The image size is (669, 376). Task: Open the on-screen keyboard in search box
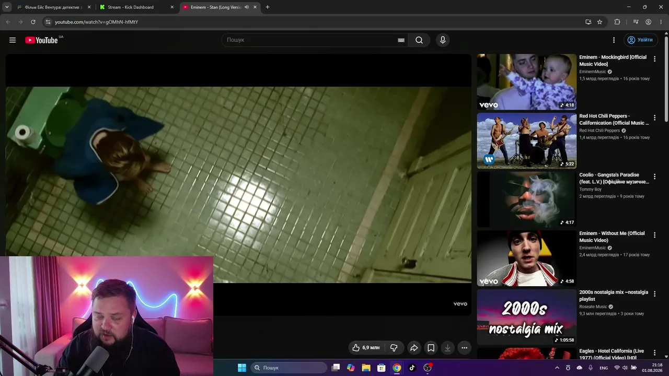click(x=401, y=40)
